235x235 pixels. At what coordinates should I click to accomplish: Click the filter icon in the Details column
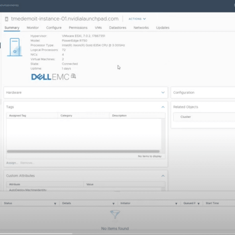(x=113, y=204)
